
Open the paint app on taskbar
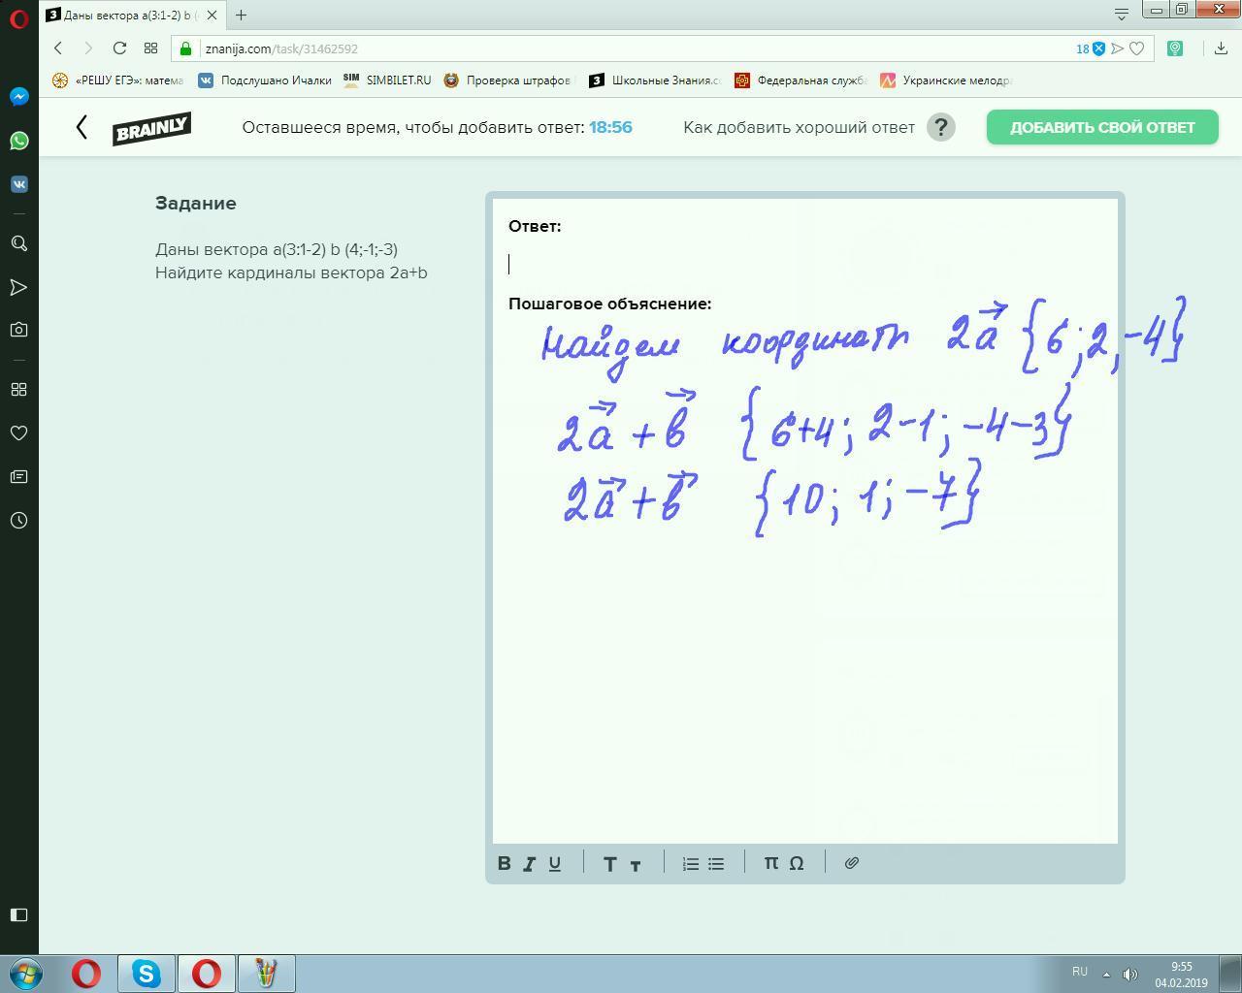[267, 973]
